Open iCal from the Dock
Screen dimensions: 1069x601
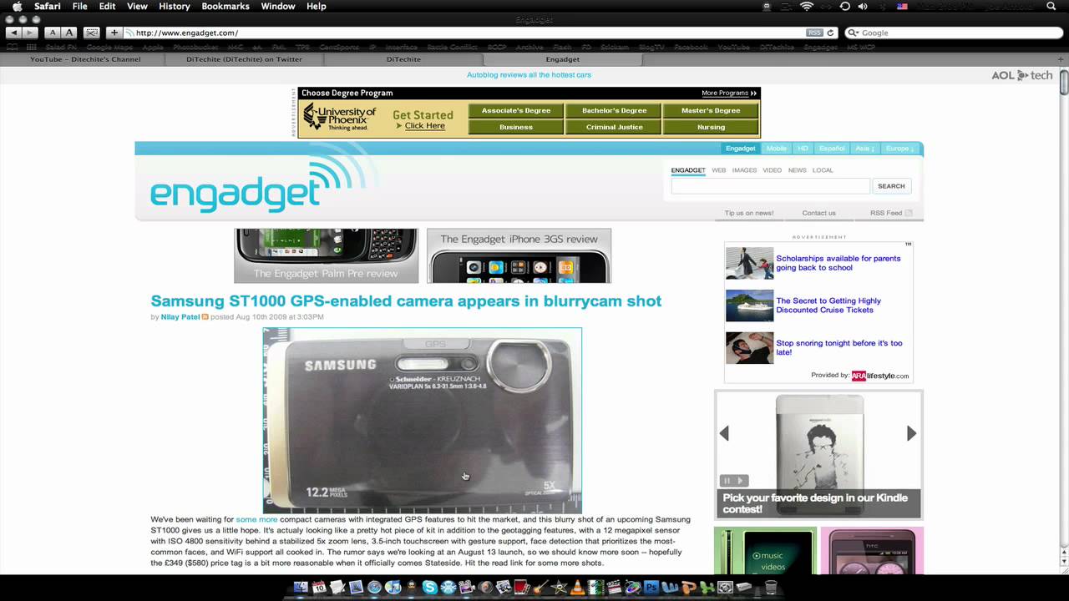(x=319, y=588)
